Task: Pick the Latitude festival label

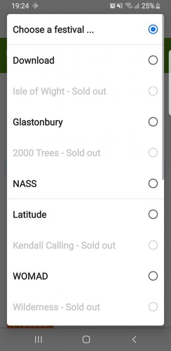Action: pyautogui.click(x=30, y=214)
